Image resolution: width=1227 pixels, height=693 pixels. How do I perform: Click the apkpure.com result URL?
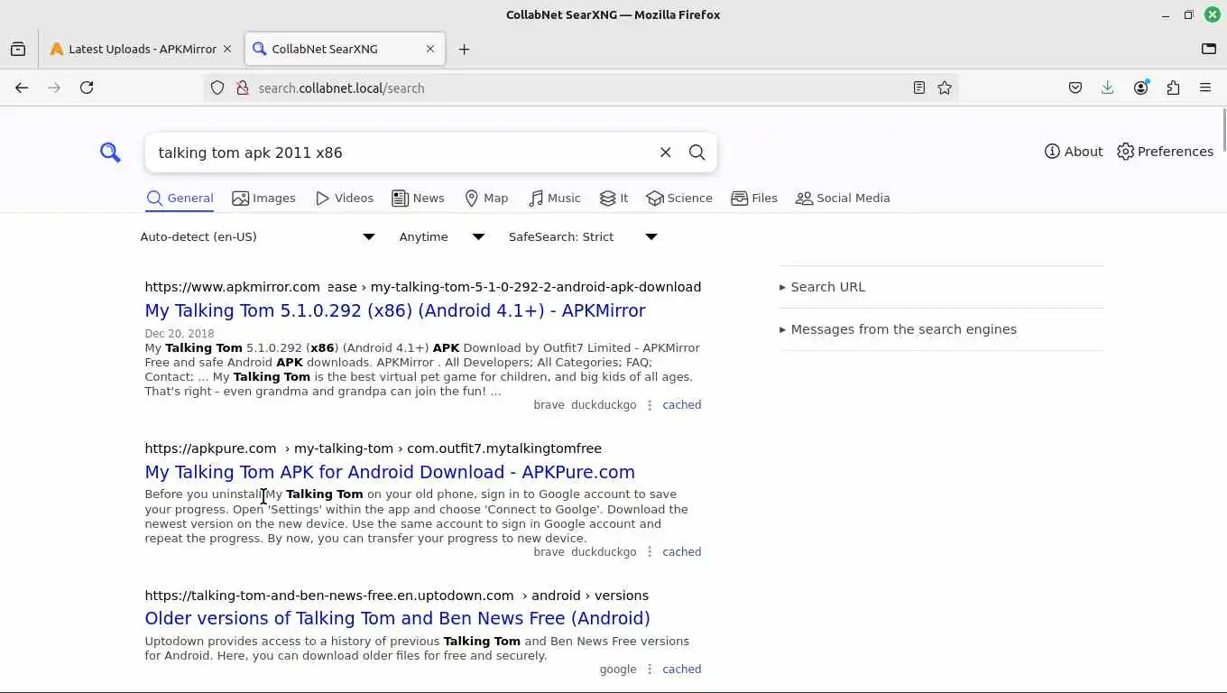[x=373, y=448]
